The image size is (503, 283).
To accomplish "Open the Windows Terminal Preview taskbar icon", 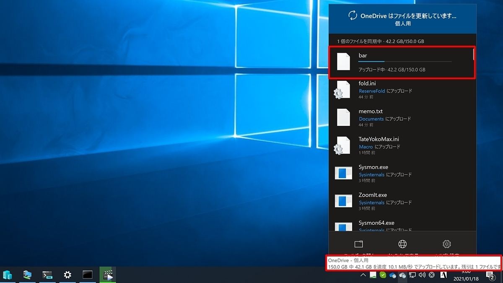I will click(x=47, y=275).
